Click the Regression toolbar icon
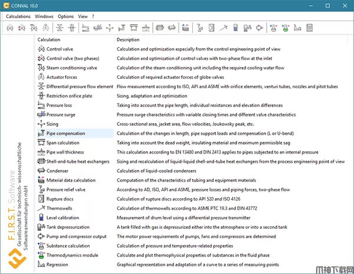354x274 pixels. (297, 28)
